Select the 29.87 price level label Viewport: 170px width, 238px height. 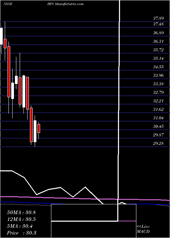click(158, 135)
